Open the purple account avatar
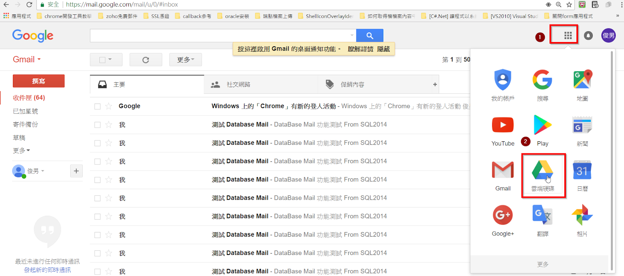 pyautogui.click(x=608, y=35)
